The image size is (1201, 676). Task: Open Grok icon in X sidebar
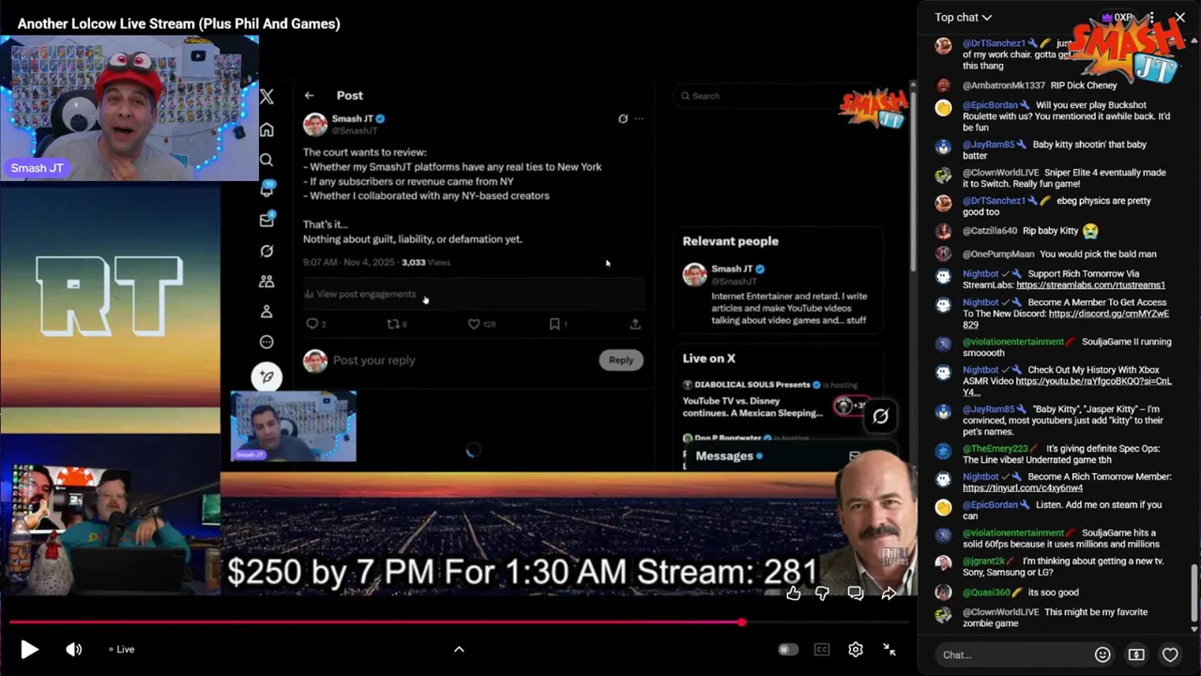pyautogui.click(x=266, y=251)
